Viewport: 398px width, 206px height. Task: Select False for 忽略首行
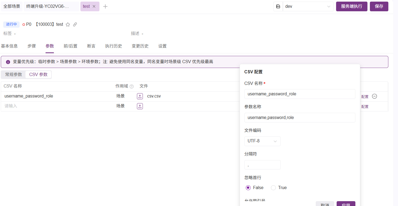click(248, 188)
